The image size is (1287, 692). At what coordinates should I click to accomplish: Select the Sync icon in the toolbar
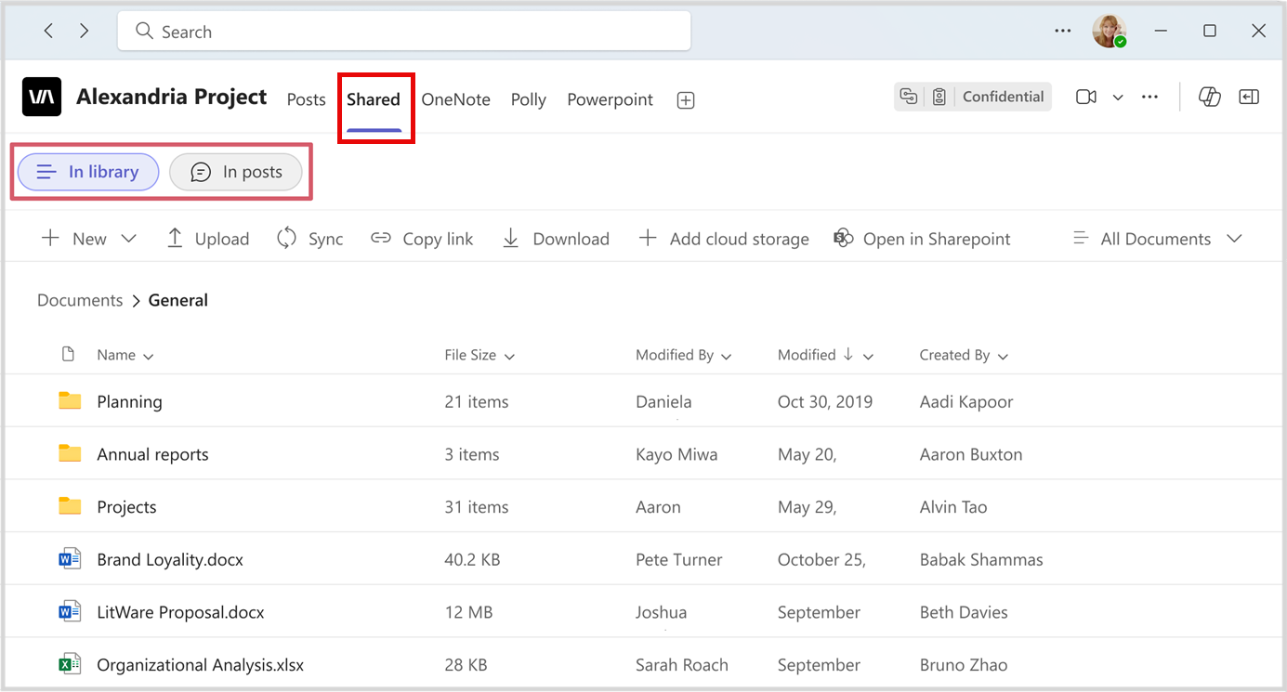pos(285,238)
